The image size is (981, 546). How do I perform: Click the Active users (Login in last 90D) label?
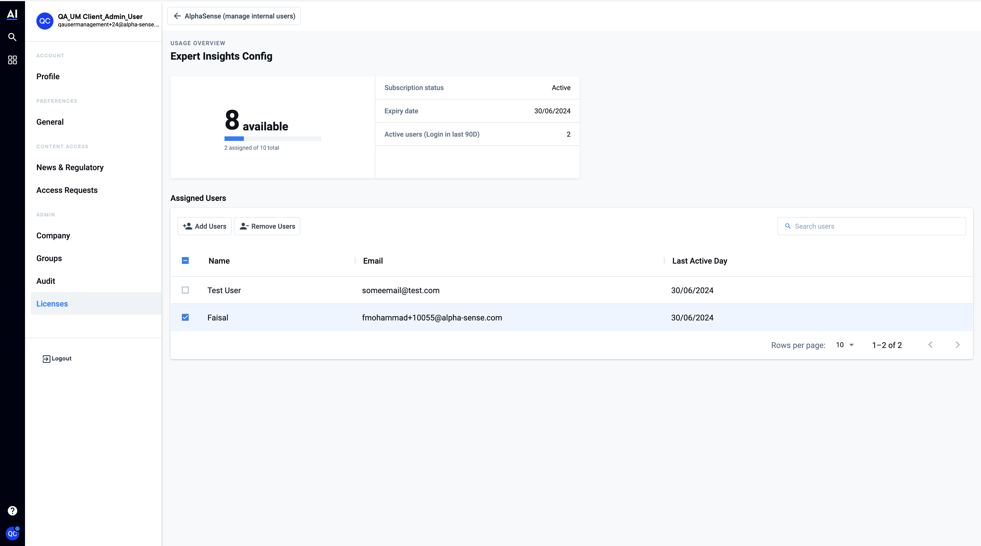[x=432, y=134]
